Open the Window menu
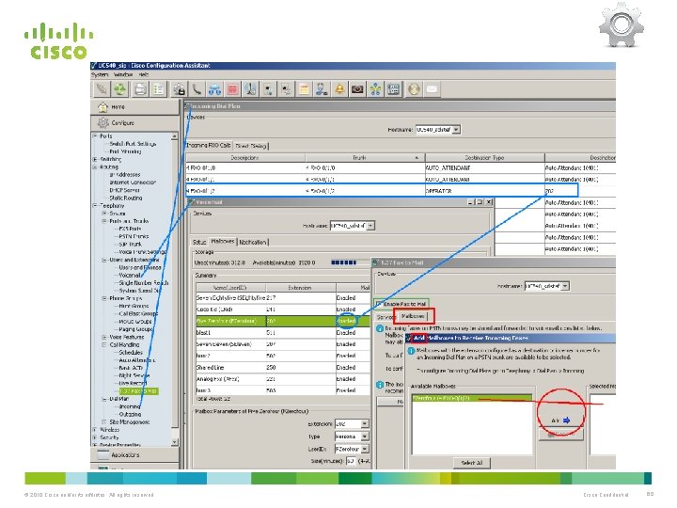This screenshot has width=677, height=508. click(123, 74)
